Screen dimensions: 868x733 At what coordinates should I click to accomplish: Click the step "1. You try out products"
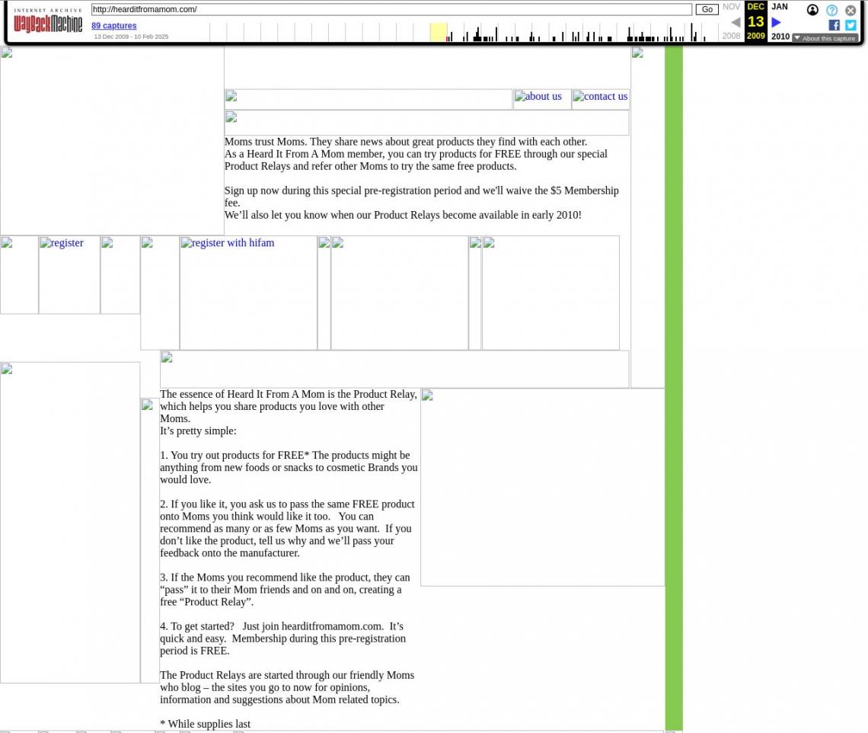(289, 468)
